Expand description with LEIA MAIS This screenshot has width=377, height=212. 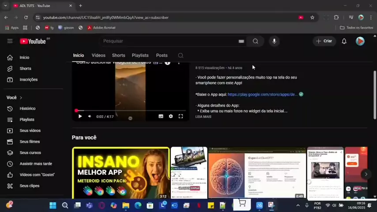tap(203, 117)
